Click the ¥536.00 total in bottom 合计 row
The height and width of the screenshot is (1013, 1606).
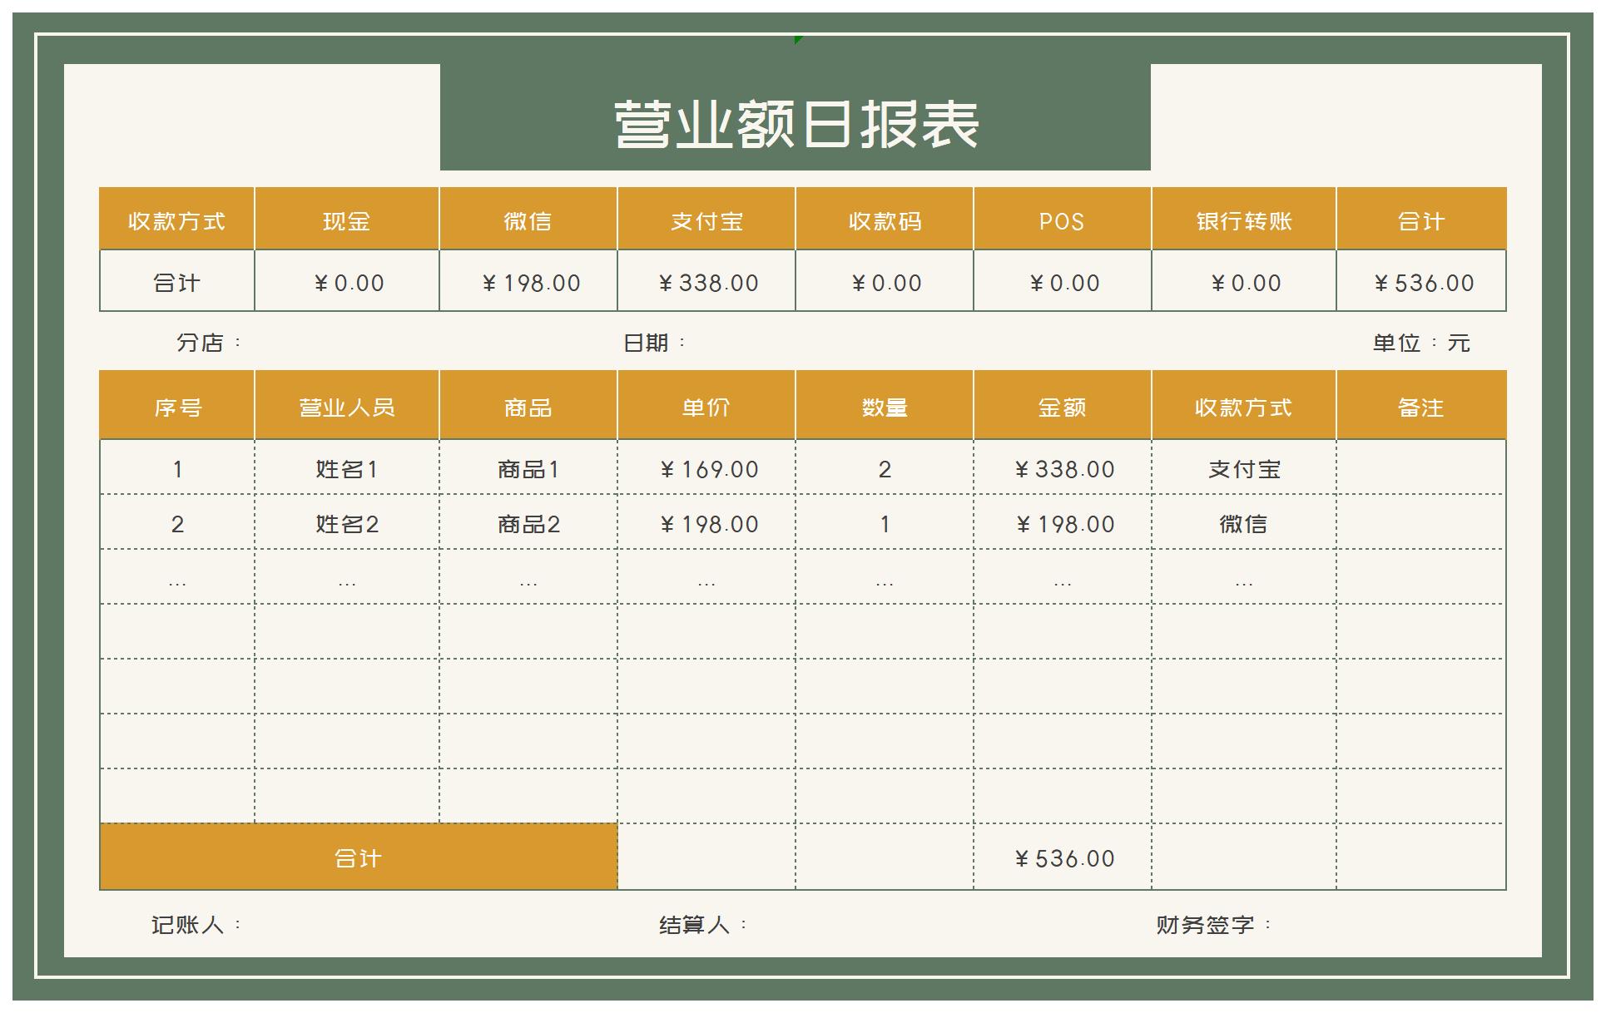click(x=1063, y=857)
